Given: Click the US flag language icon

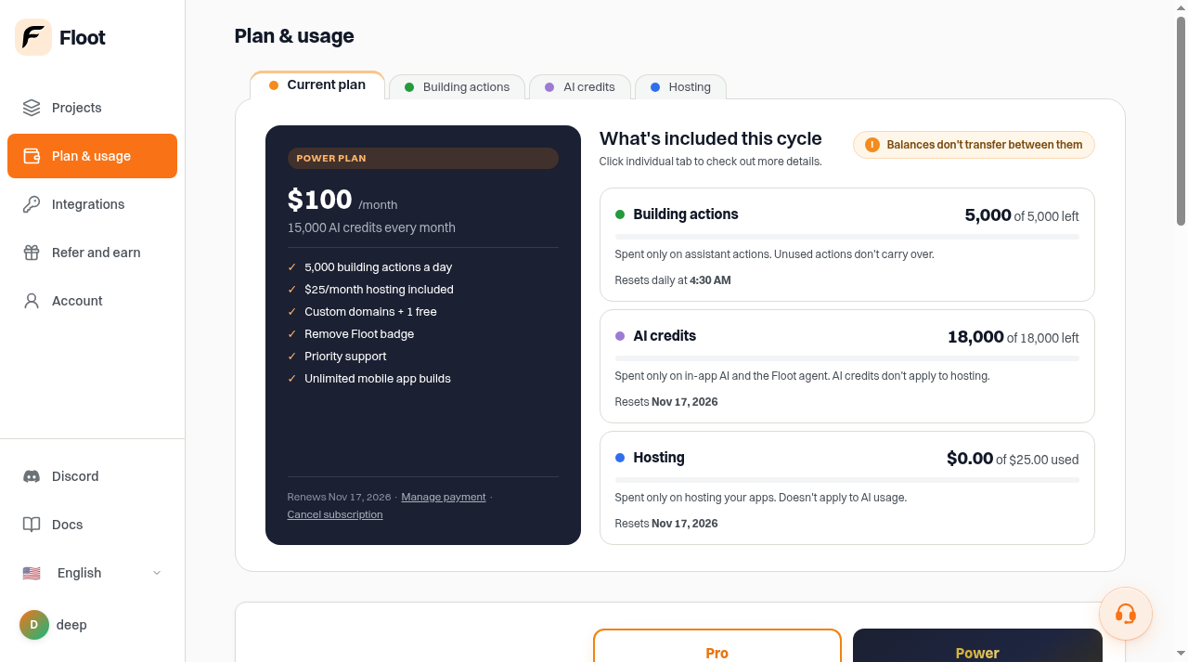Looking at the screenshot, I should [32, 573].
